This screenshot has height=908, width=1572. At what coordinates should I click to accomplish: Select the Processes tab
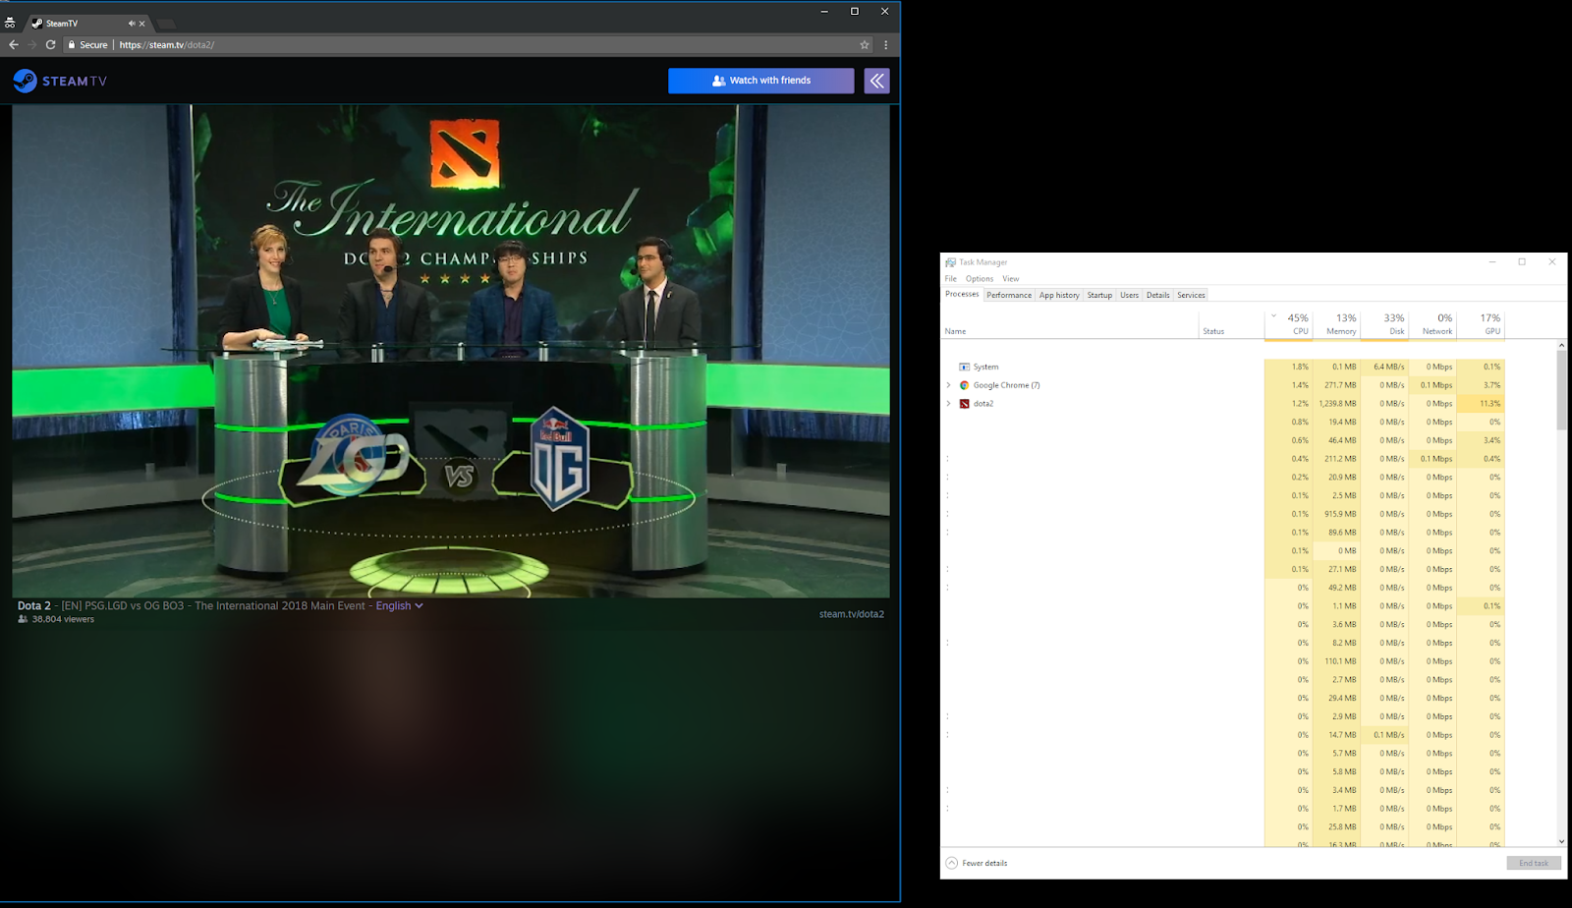tap(962, 294)
